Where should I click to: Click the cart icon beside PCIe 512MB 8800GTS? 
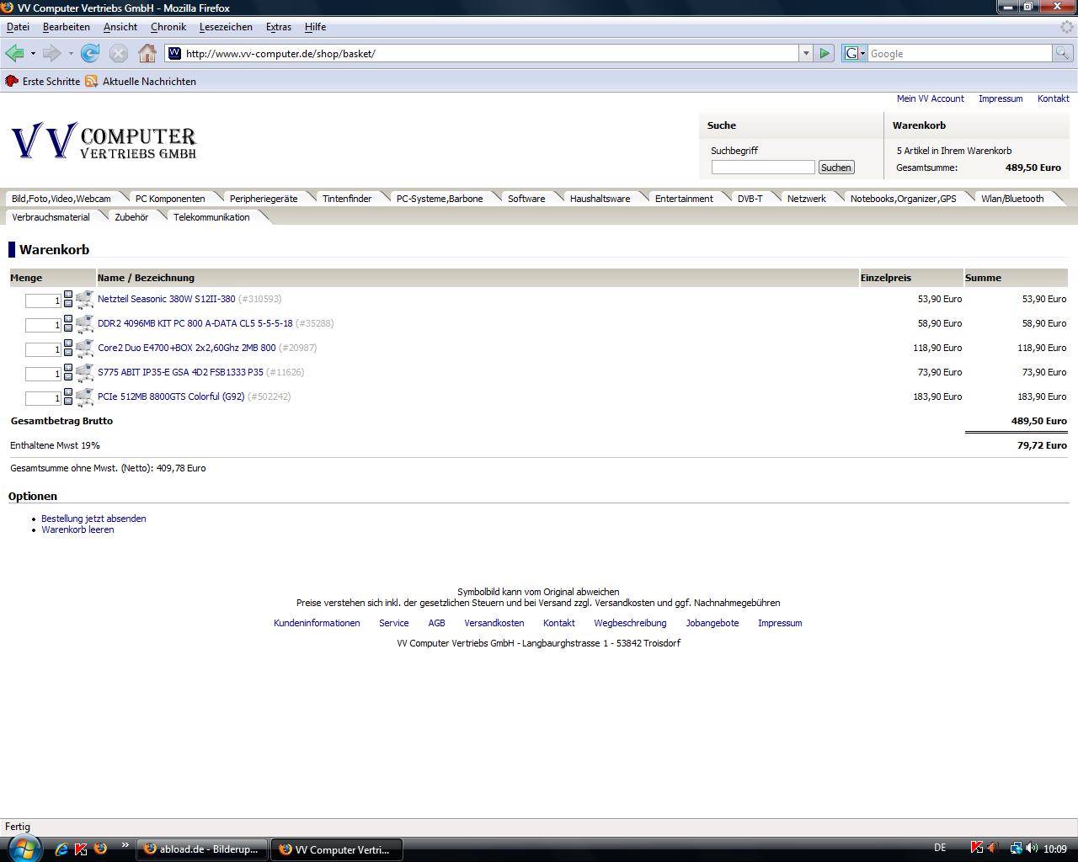point(84,396)
